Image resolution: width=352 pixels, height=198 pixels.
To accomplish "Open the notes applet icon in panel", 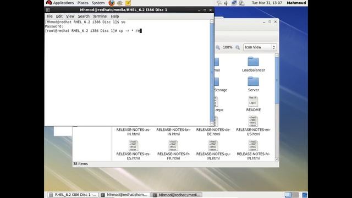I will pyautogui.click(x=128, y=3).
